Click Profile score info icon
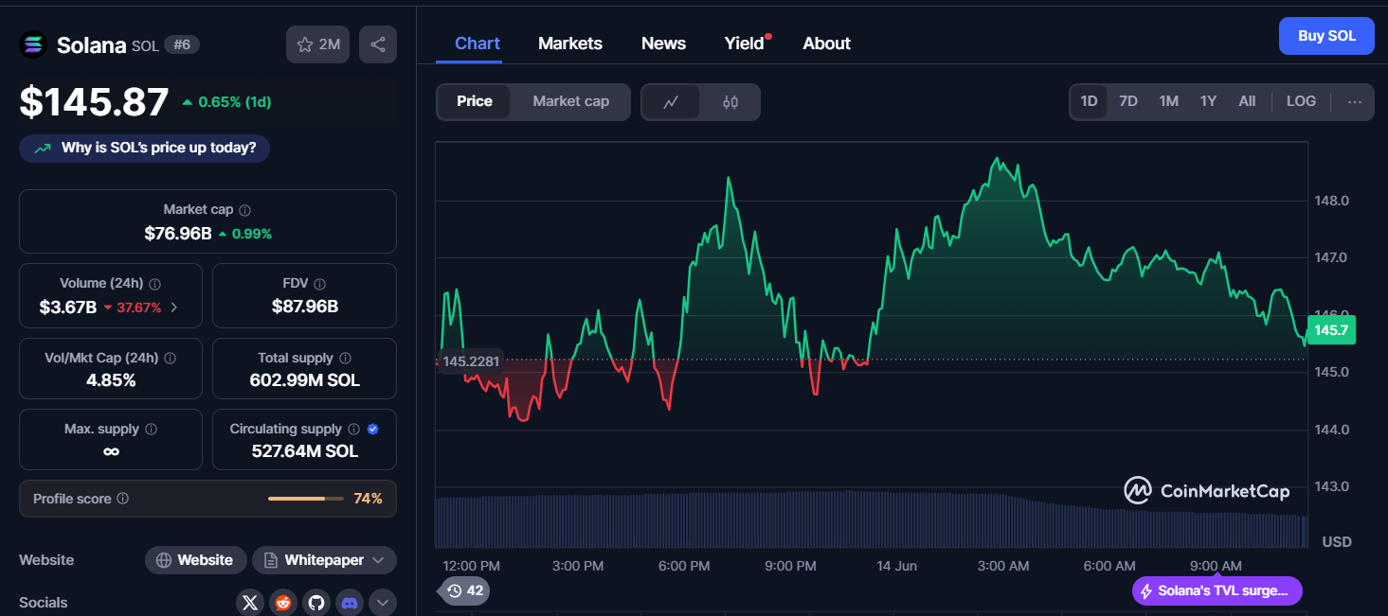This screenshot has width=1388, height=616. tap(123, 499)
